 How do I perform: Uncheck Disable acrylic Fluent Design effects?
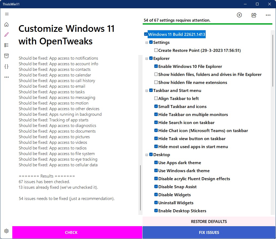(x=156, y=179)
